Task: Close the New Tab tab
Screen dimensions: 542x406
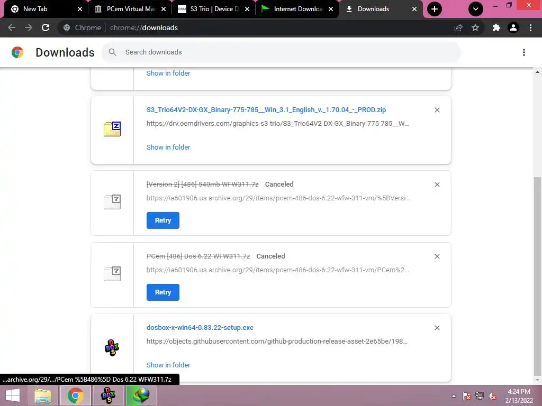Action: point(80,9)
